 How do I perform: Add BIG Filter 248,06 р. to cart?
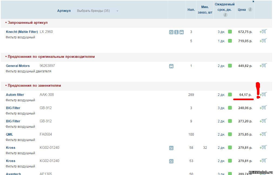pyautogui.click(x=263, y=108)
